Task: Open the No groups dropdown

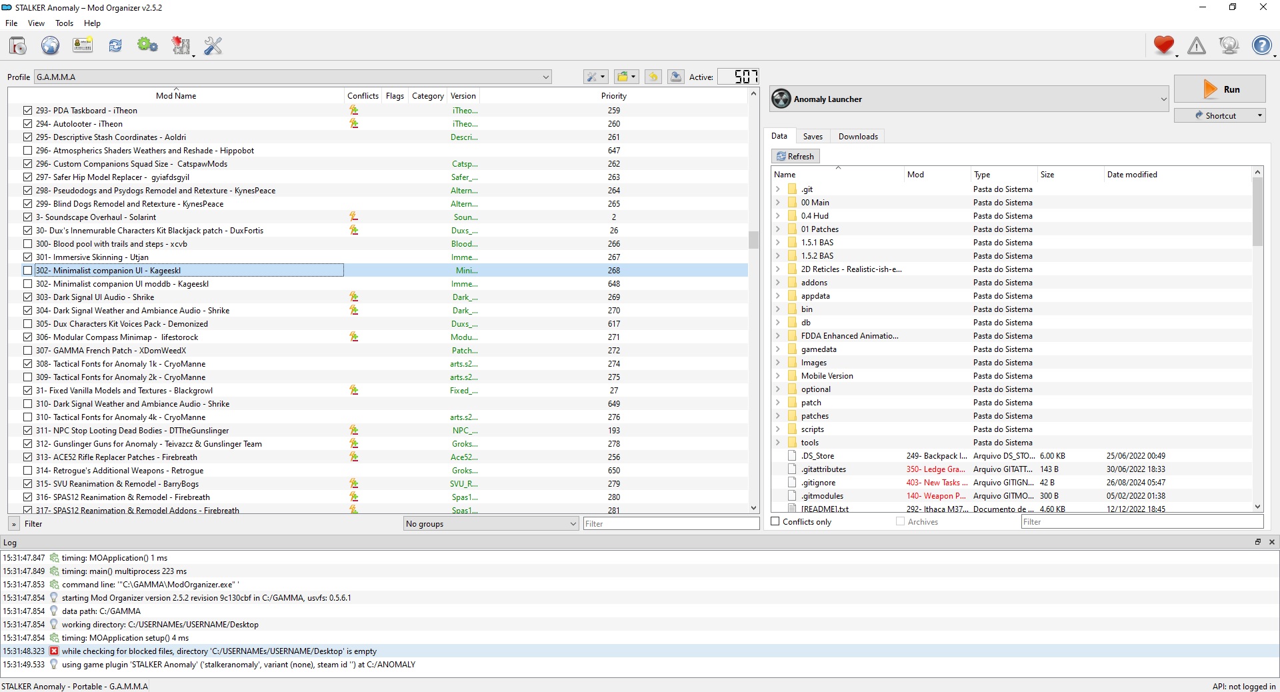Action: [x=491, y=523]
